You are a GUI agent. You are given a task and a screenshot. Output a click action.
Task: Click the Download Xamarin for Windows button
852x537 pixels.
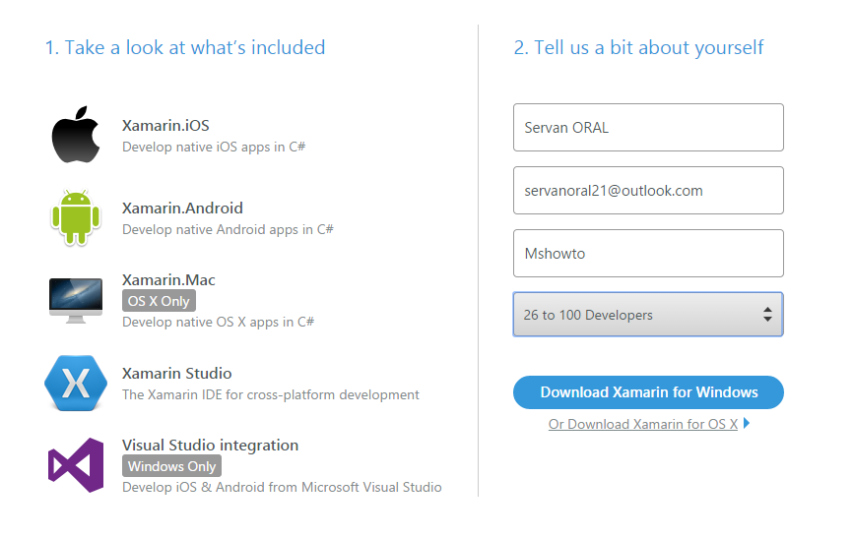[x=648, y=392]
